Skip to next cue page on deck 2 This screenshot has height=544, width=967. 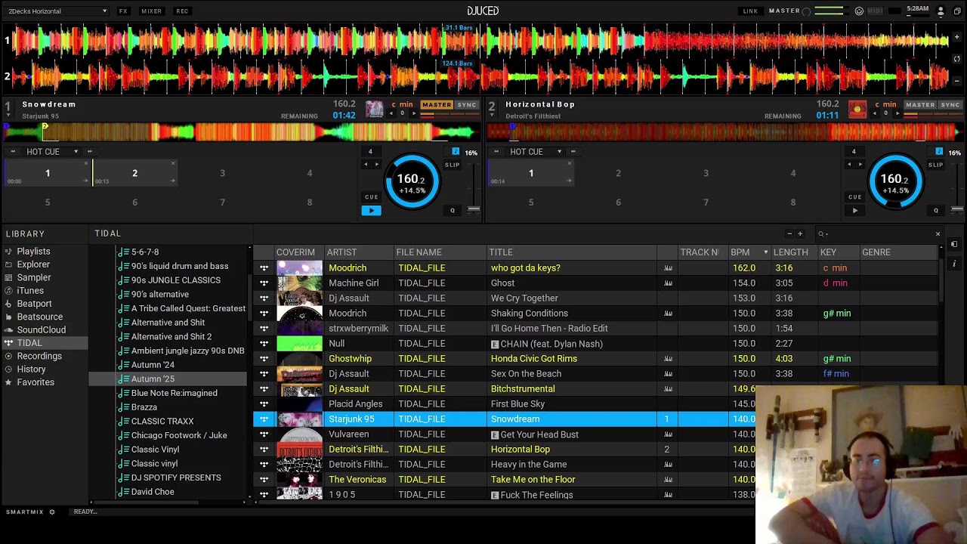573,152
